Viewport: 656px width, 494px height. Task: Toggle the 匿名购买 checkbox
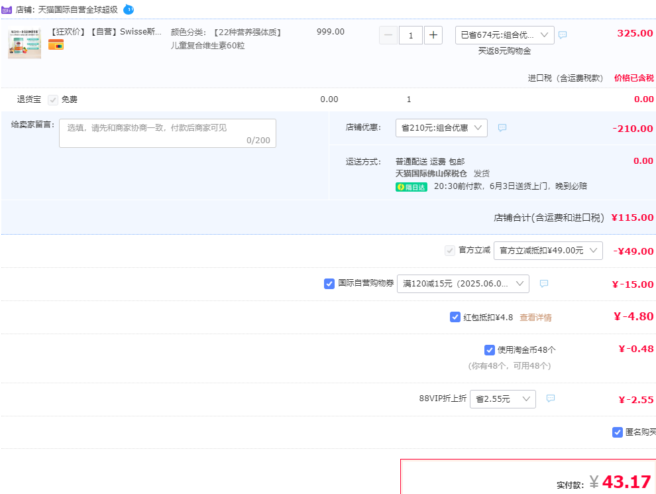point(618,432)
